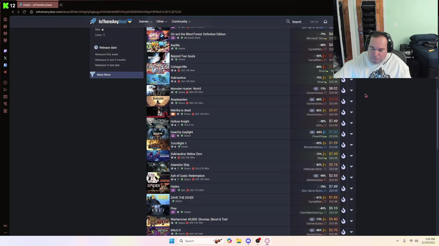Viewport: 439px width, 246px height.
Task: Select the Released in last year filter
Action: tap(107, 65)
